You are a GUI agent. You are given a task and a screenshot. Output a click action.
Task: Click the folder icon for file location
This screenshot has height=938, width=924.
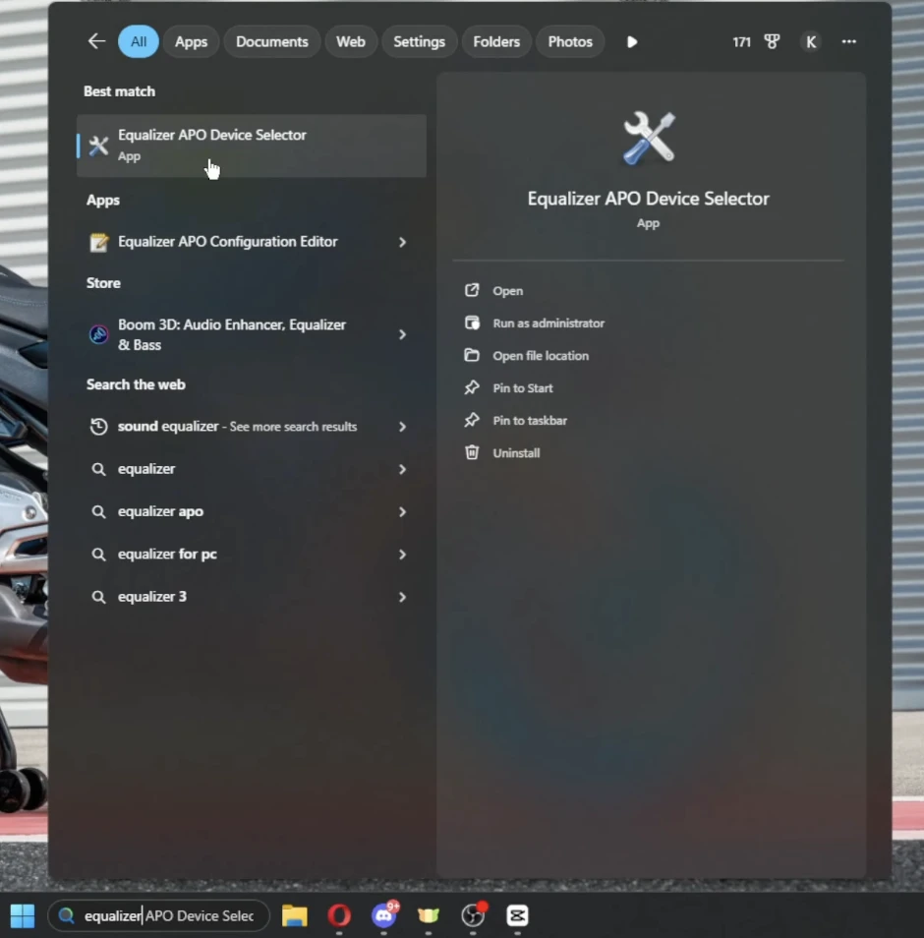point(472,355)
